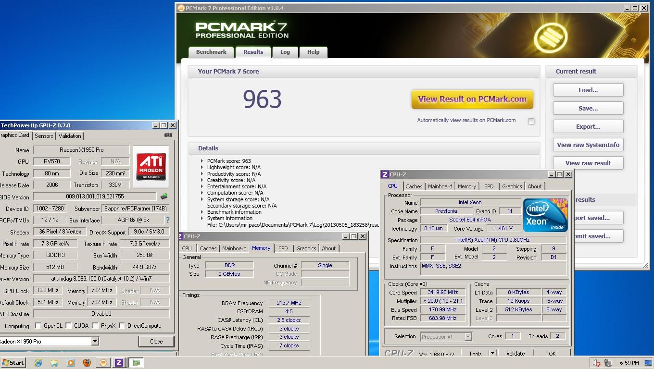Open Mainboard tab in CPU-Z CPU window

point(440,186)
